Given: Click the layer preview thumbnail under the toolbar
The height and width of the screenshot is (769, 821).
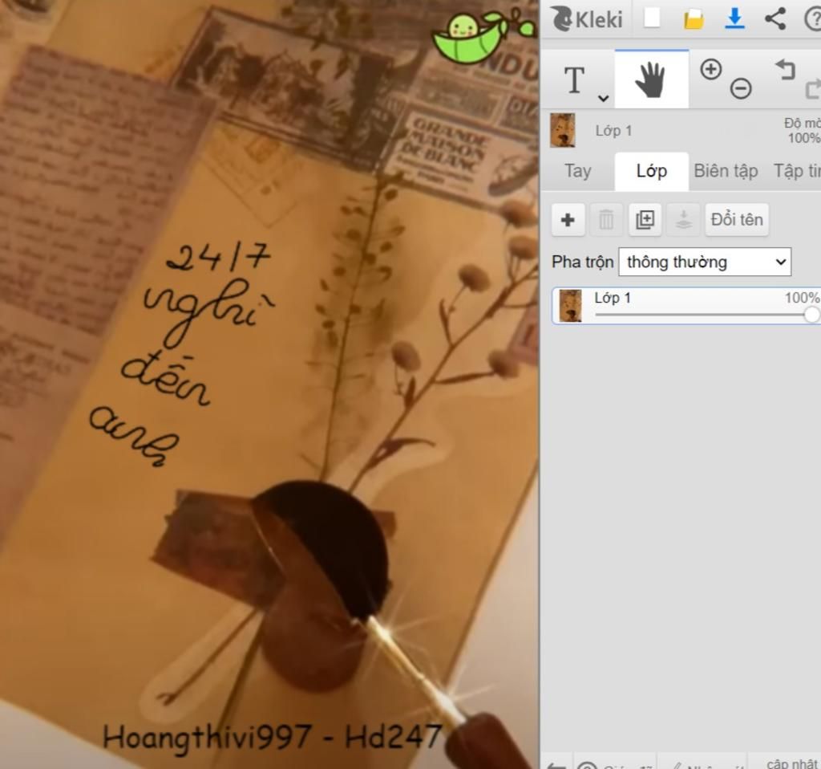Looking at the screenshot, I should coord(563,130).
